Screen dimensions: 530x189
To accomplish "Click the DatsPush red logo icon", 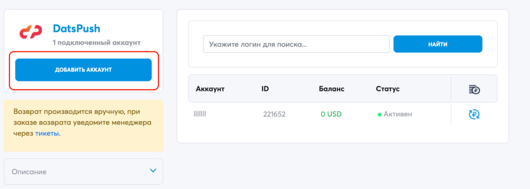I will click(x=31, y=31).
